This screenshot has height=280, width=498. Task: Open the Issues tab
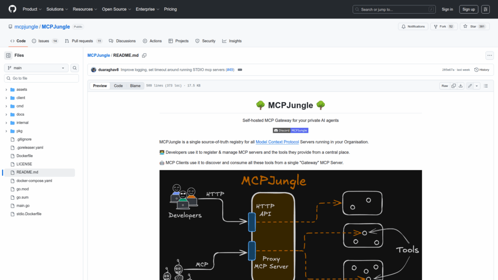tap(45, 41)
